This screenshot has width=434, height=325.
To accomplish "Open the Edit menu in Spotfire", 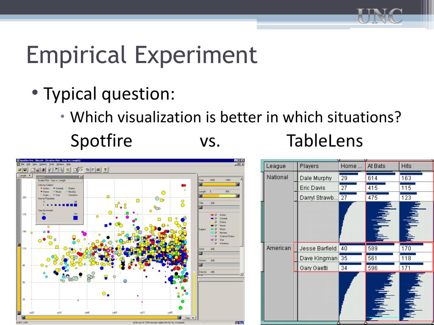I will [x=28, y=164].
